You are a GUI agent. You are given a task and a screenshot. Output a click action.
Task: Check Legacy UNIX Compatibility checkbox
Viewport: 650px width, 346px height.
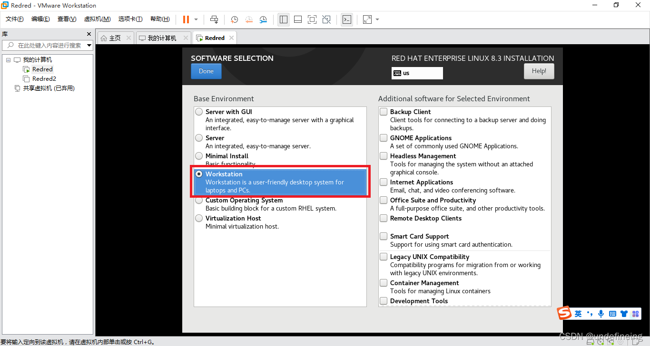click(384, 257)
